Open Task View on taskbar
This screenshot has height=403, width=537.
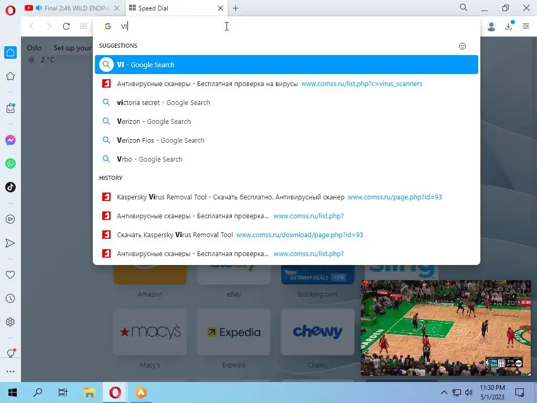[63, 393]
